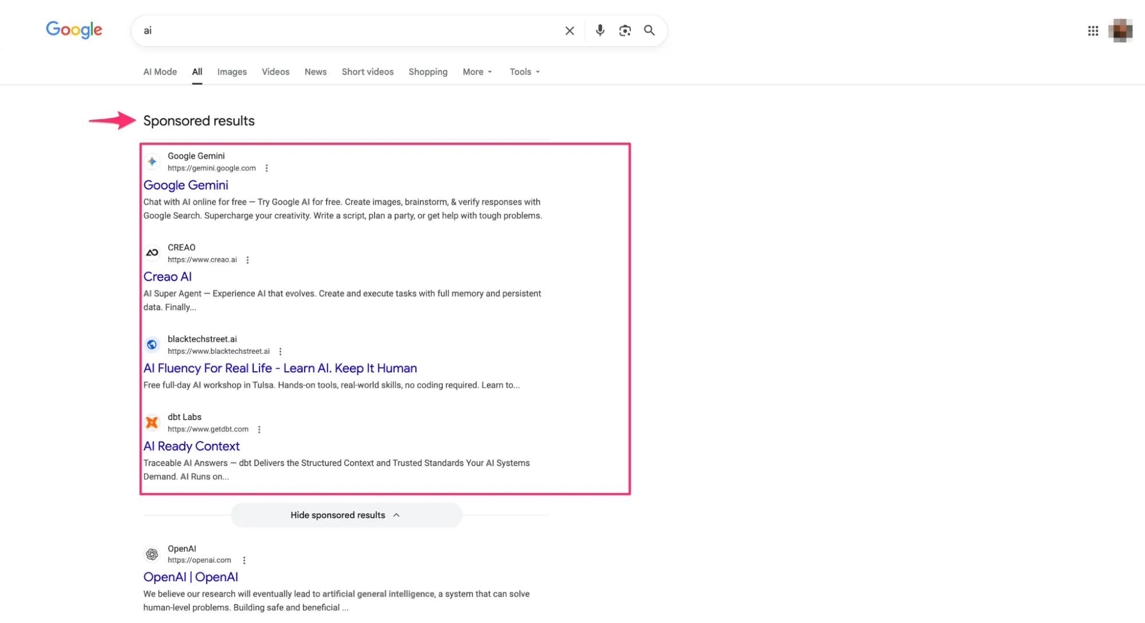Open the three-dot menu on the Creao AI result
The width and height of the screenshot is (1145, 623).
(247, 259)
